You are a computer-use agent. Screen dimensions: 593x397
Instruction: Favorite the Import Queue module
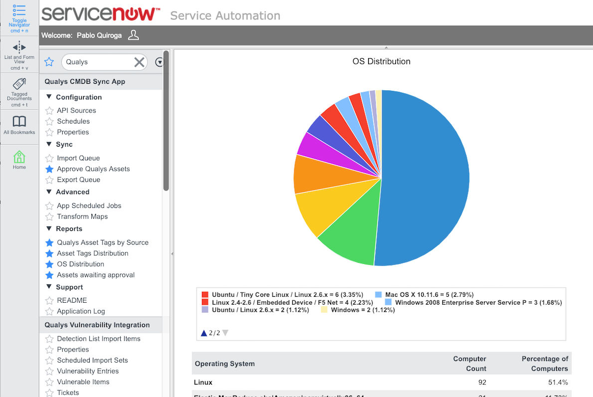pyautogui.click(x=49, y=158)
